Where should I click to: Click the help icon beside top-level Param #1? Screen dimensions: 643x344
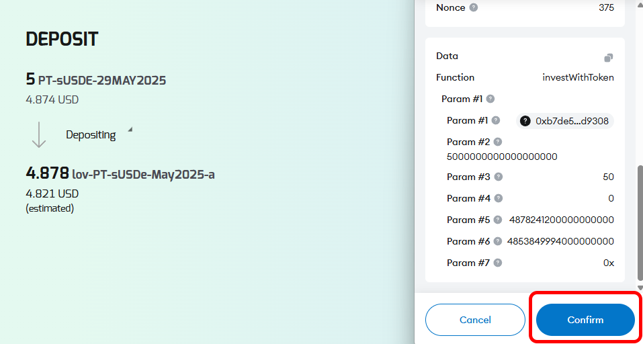point(490,99)
